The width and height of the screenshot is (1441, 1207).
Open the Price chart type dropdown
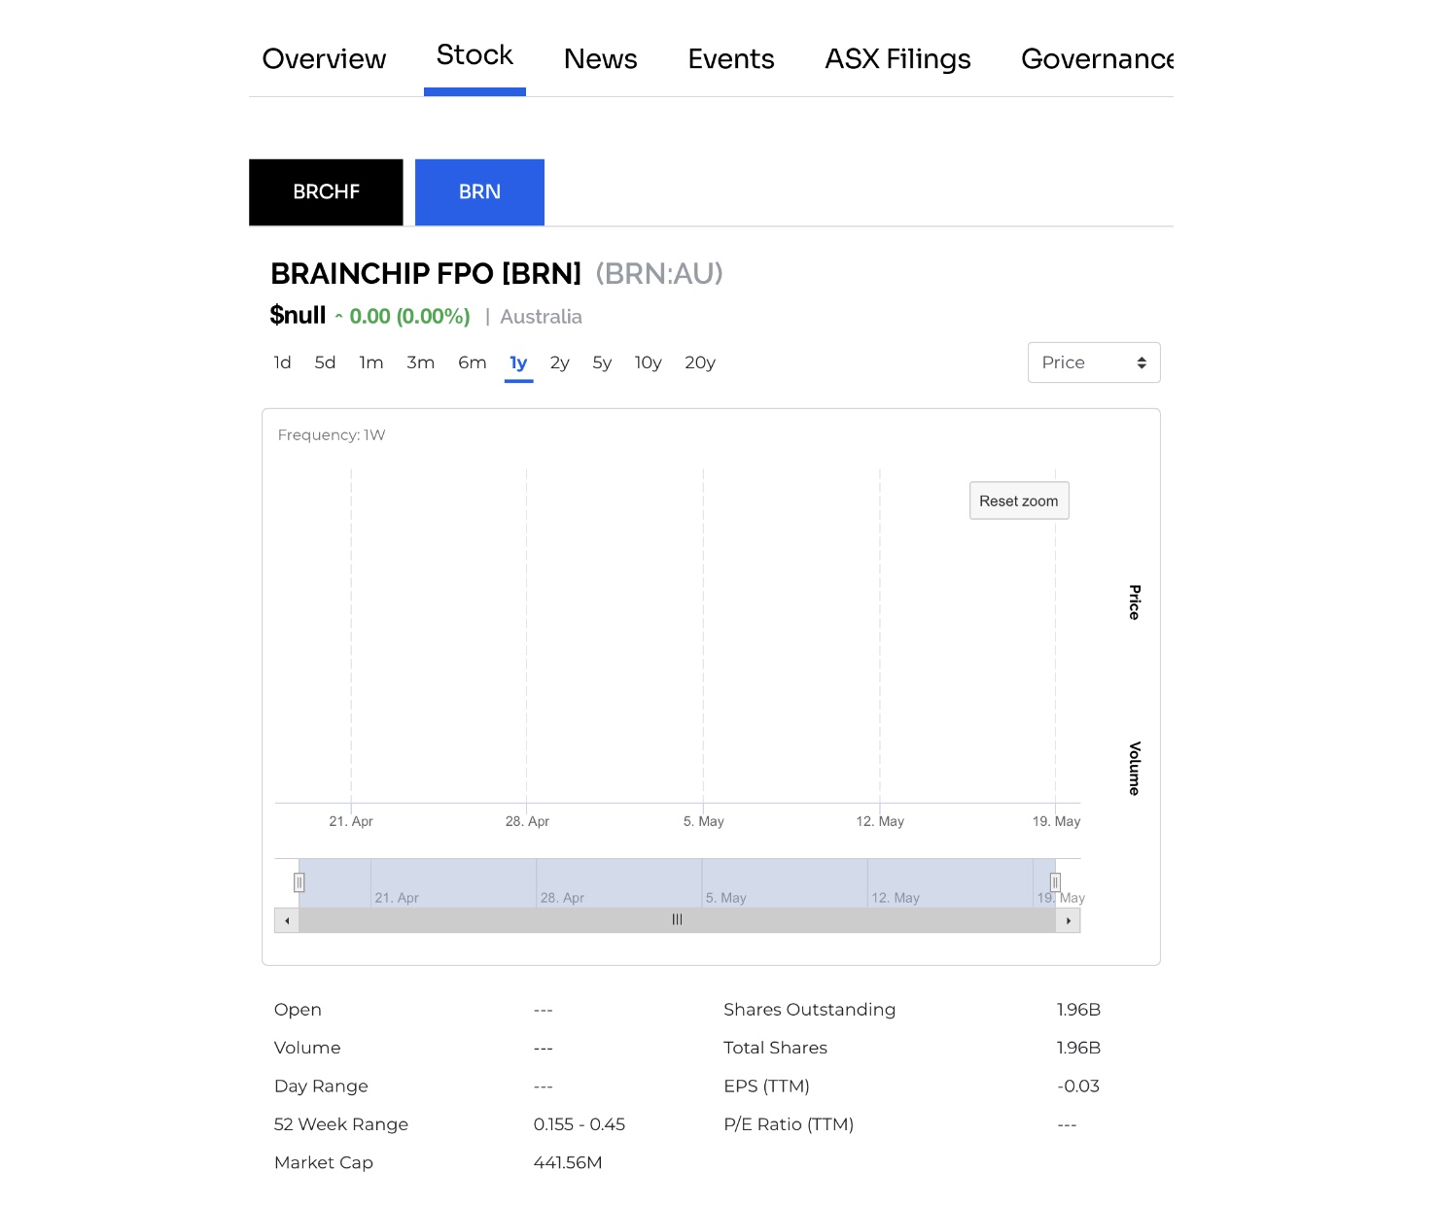click(x=1093, y=362)
